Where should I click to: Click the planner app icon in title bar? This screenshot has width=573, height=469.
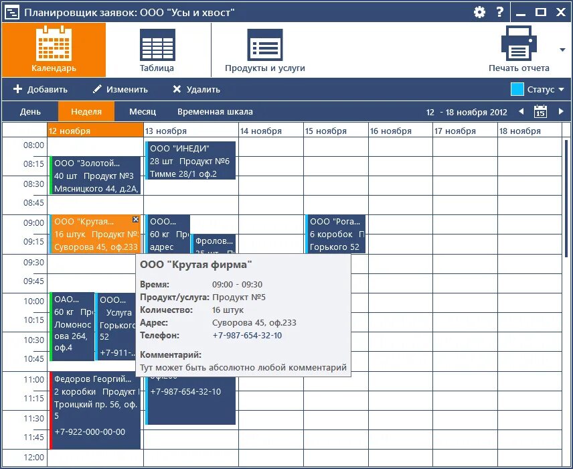(12, 13)
